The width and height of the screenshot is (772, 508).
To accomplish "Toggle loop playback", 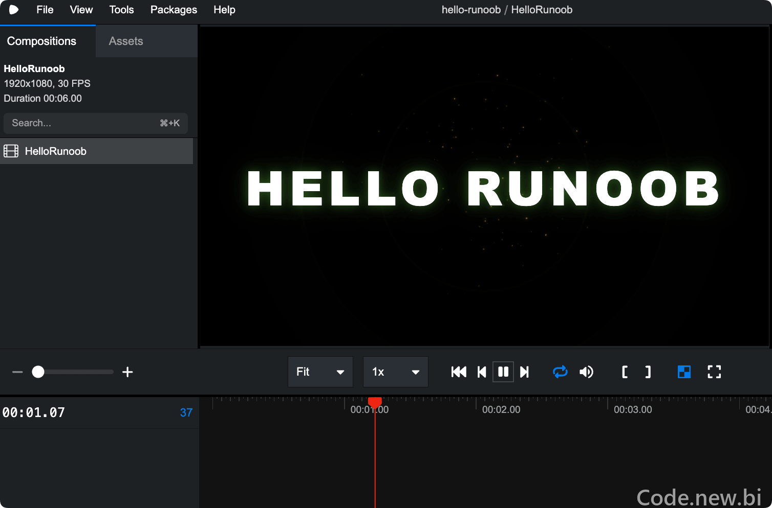I will [x=561, y=372].
